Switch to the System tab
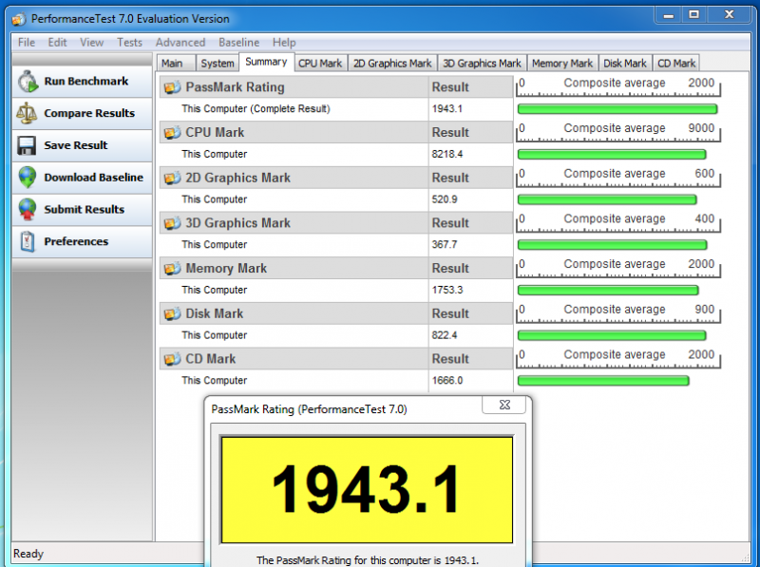This screenshot has width=760, height=567. point(218,63)
